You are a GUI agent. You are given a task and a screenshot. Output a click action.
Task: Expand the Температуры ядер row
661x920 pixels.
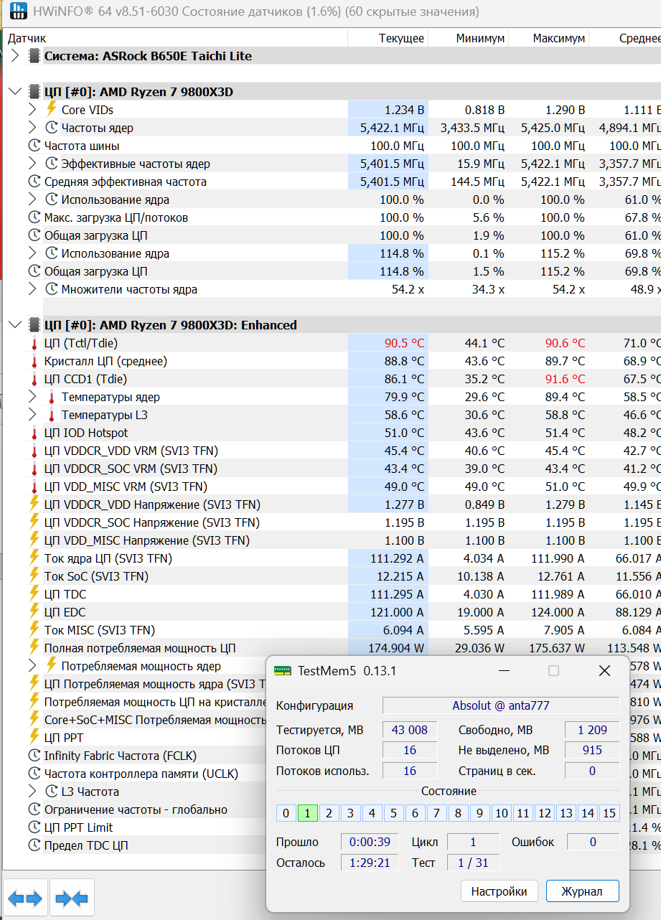32,397
